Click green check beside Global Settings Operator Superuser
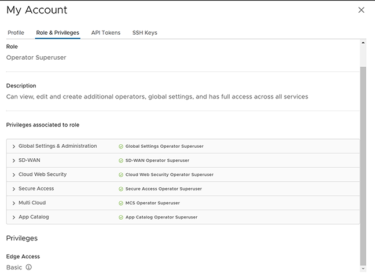 pyautogui.click(x=121, y=147)
